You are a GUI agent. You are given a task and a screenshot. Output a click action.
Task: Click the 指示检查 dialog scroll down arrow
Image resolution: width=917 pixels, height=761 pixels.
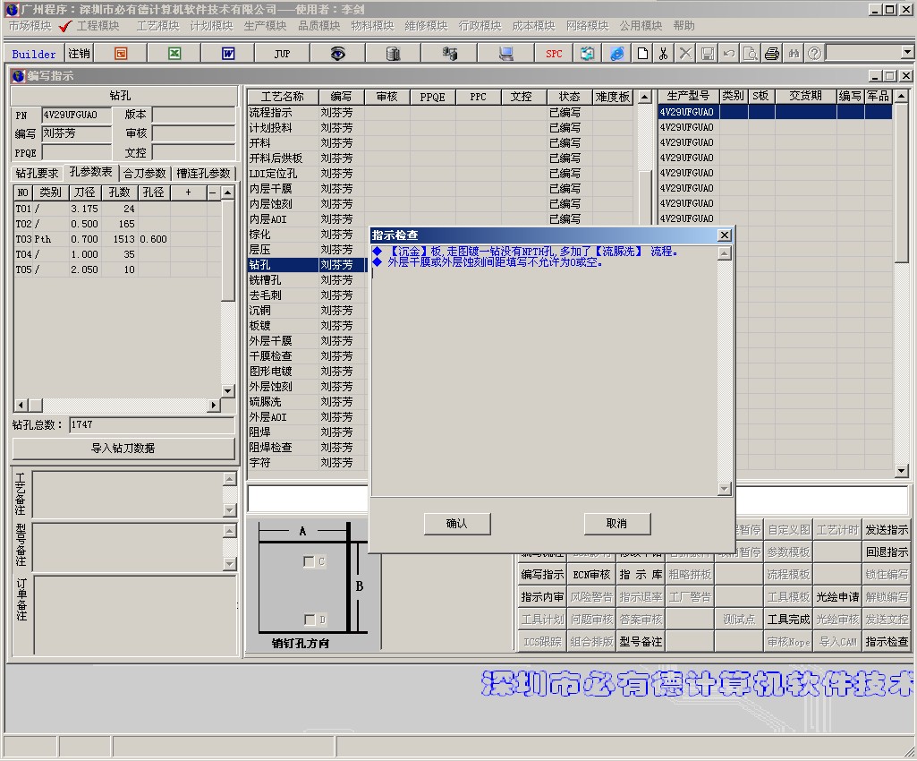[725, 489]
